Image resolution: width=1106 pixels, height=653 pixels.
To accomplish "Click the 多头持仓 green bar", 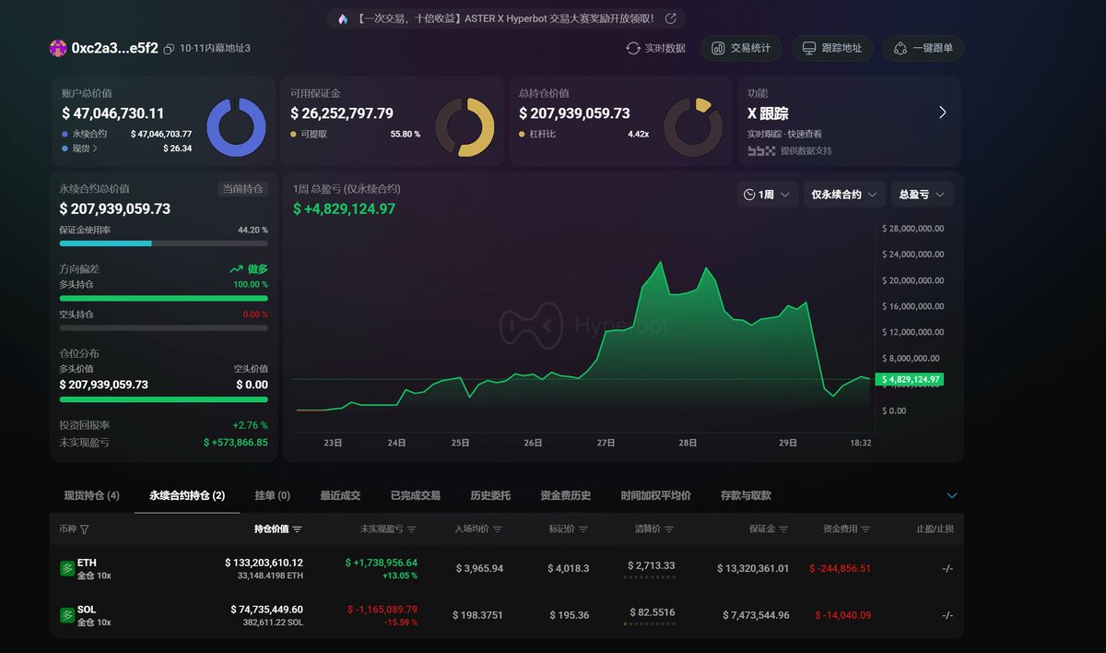I will [164, 298].
